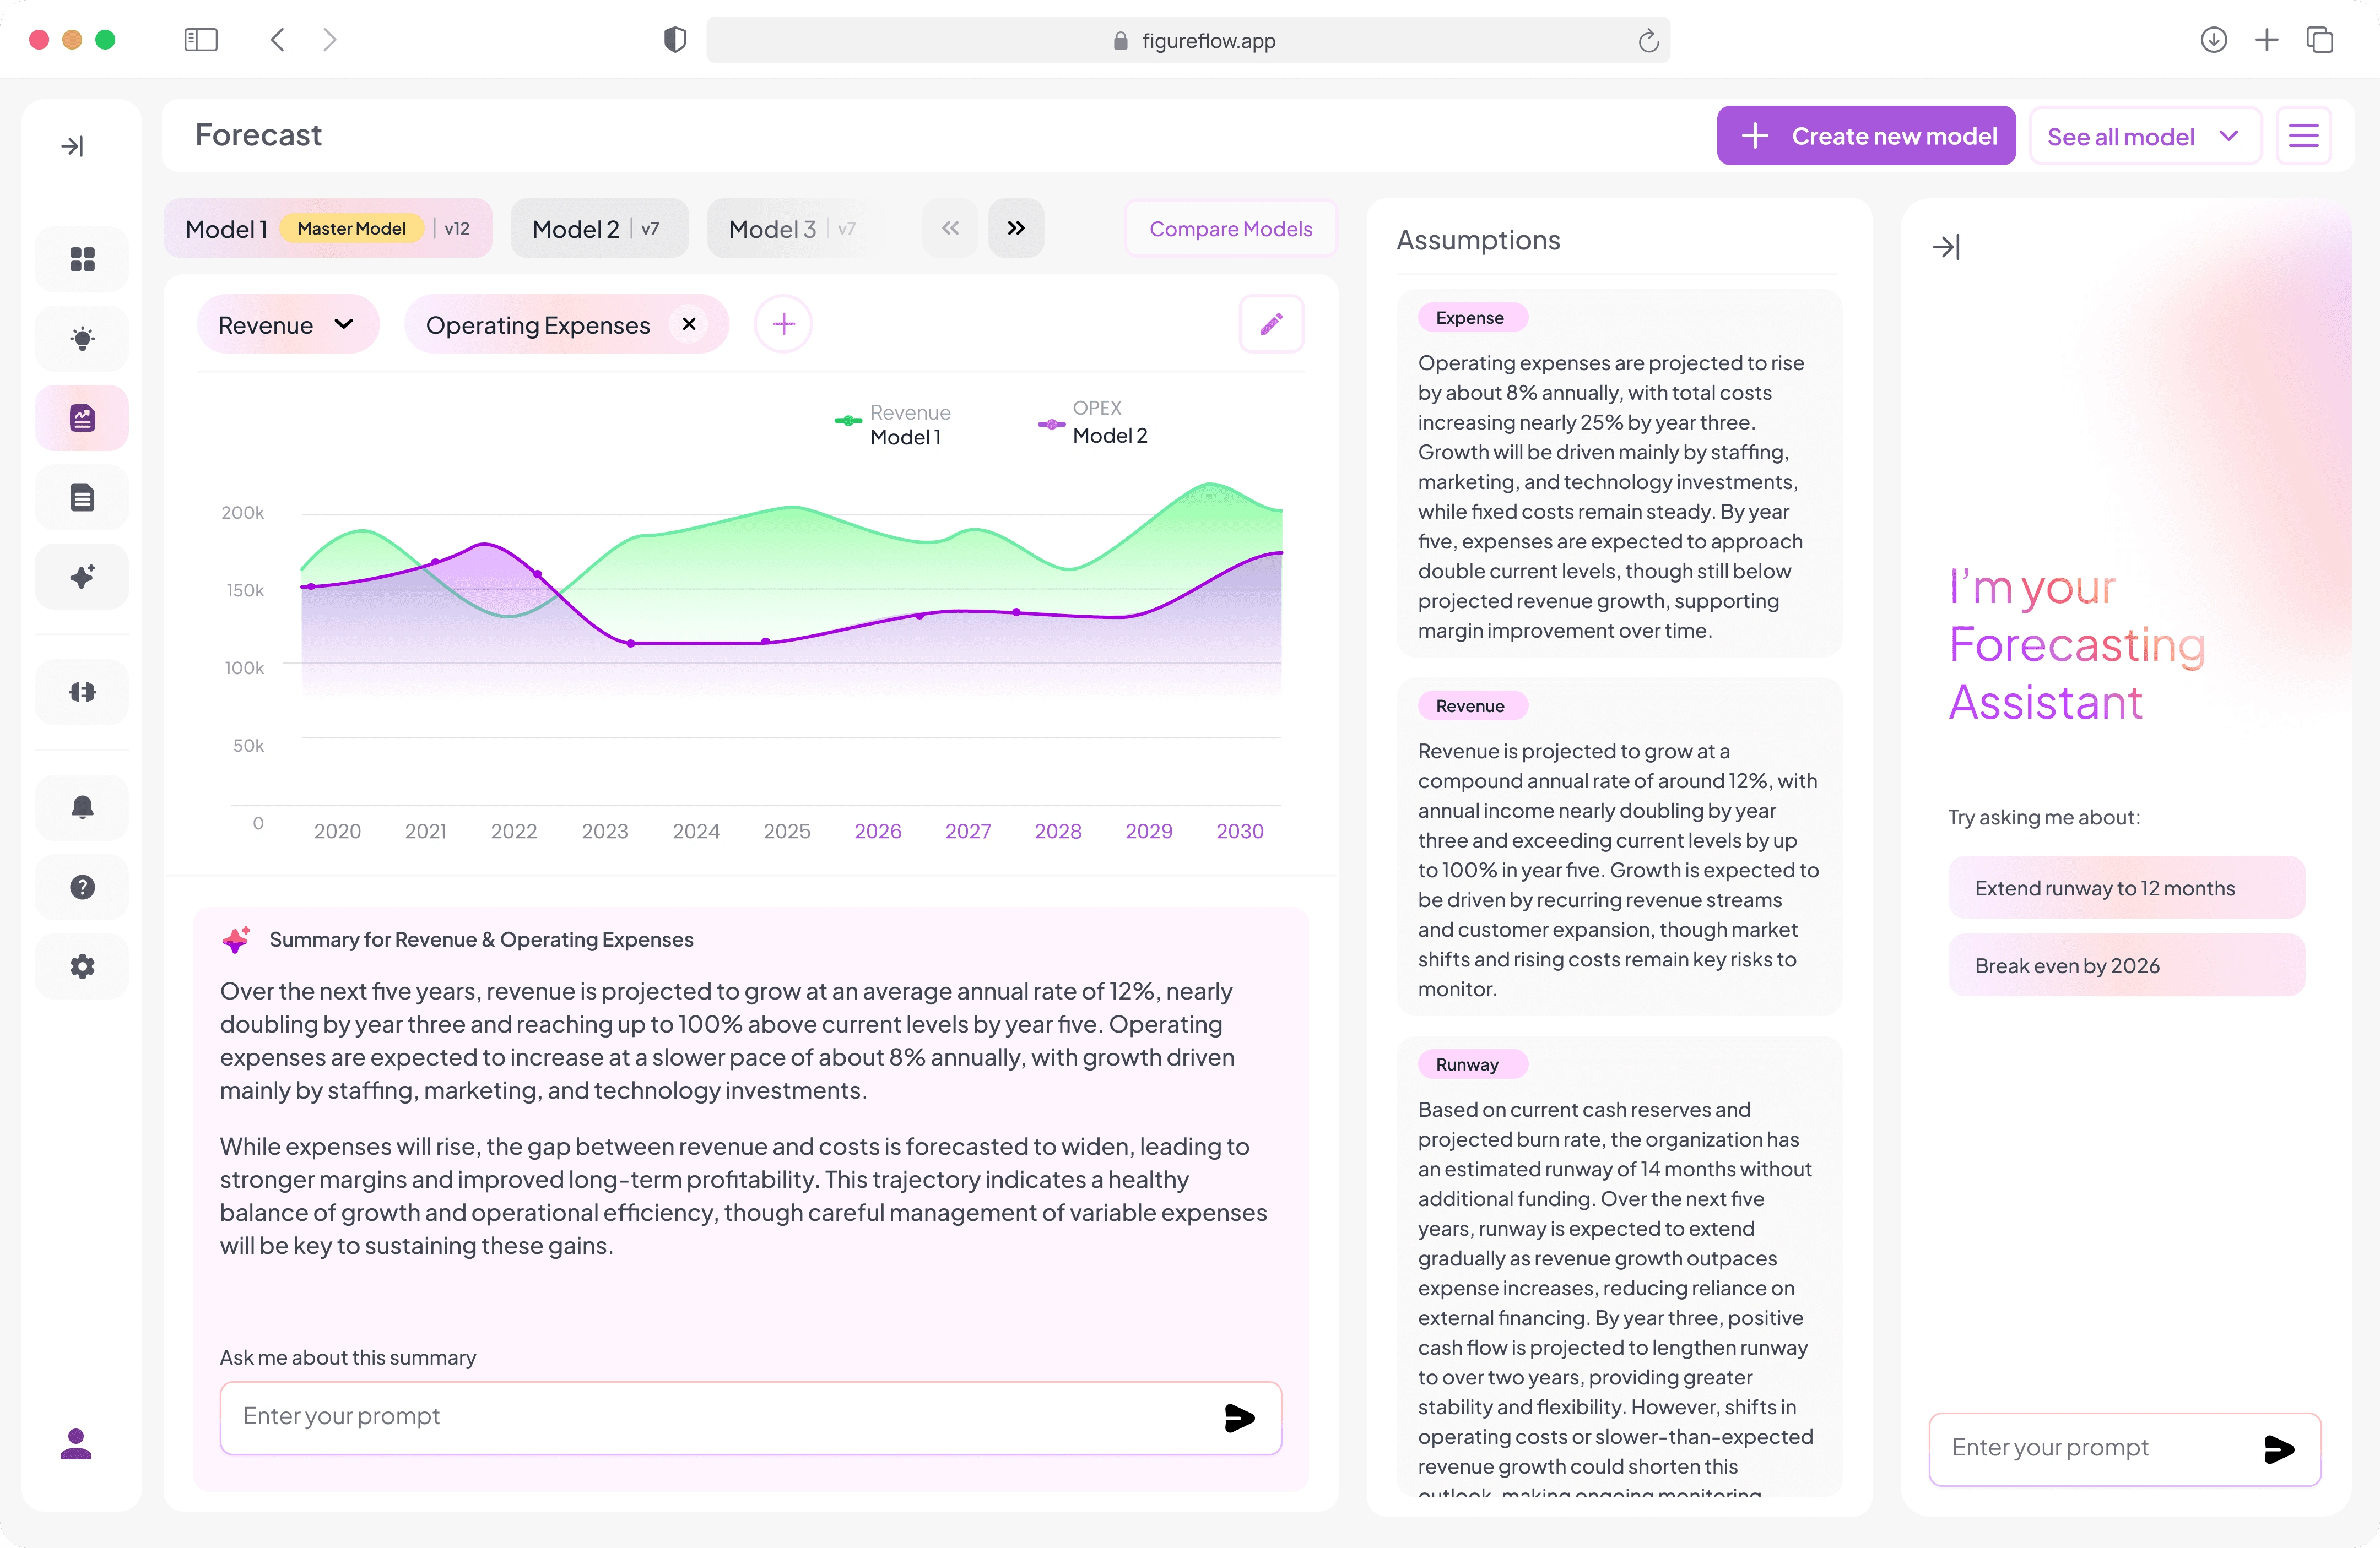Select the 2027 marker on the chart axis
2380x1548 pixels.
point(968,832)
